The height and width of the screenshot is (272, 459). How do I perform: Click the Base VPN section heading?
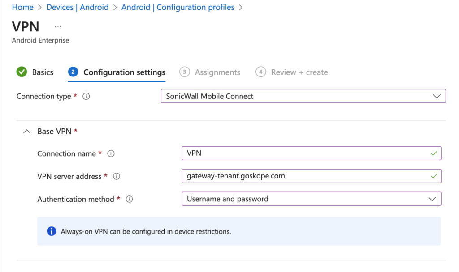click(54, 132)
